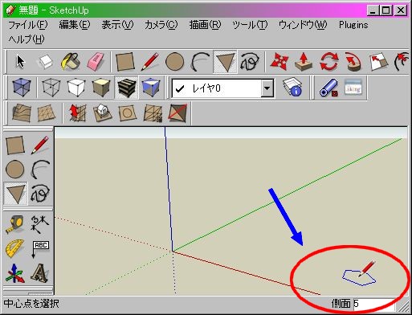Select the Tape Measure tool

[15, 224]
